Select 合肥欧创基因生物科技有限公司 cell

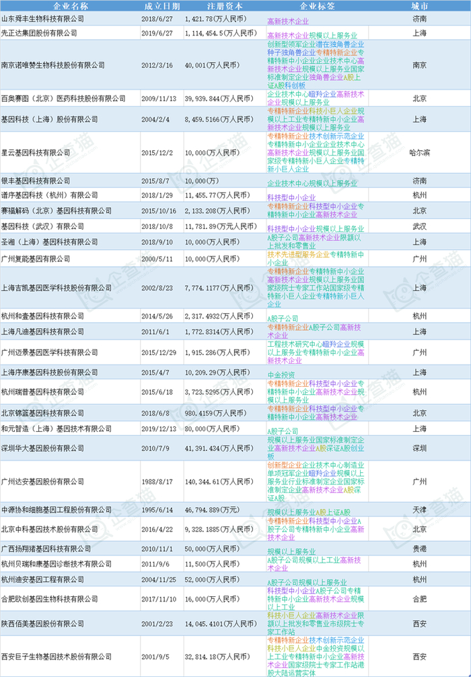pyautogui.click(x=50, y=599)
